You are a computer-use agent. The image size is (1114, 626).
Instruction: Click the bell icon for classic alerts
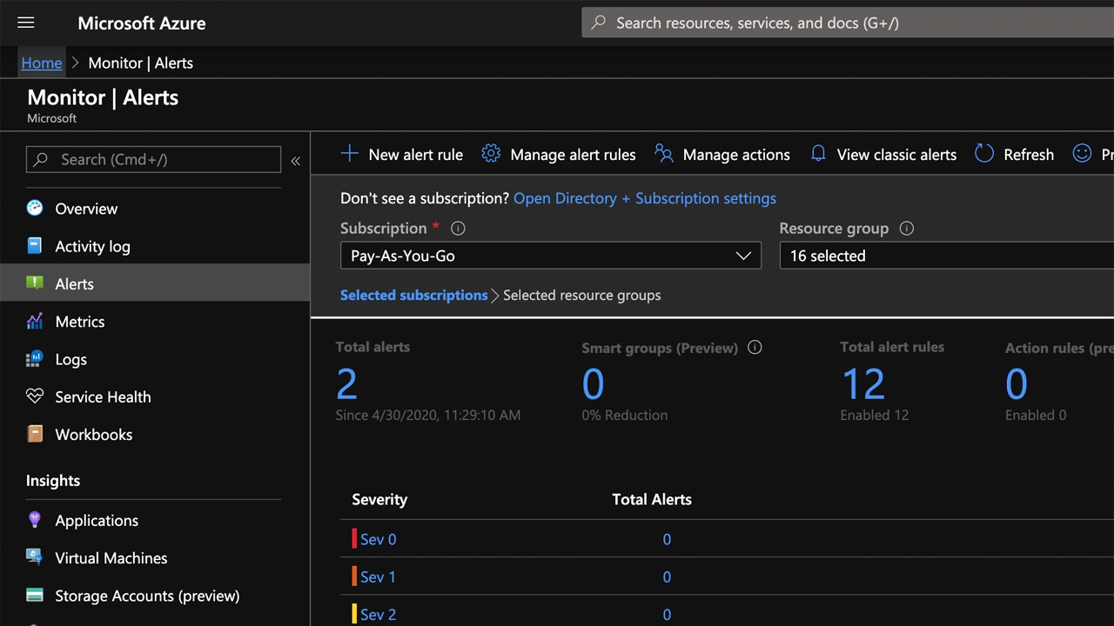click(818, 154)
